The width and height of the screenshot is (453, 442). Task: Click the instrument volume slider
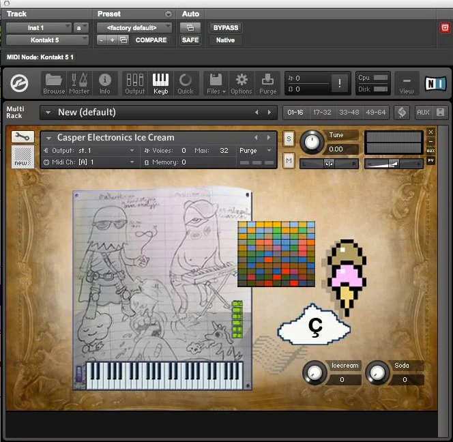click(394, 164)
